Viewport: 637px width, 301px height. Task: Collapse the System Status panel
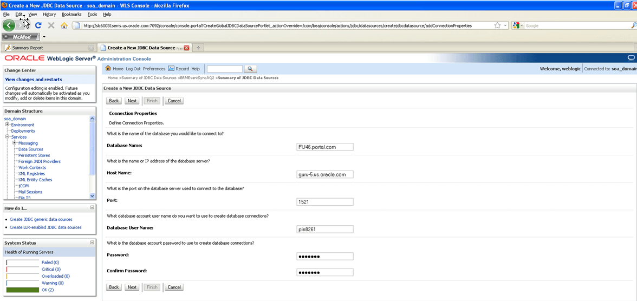92,243
